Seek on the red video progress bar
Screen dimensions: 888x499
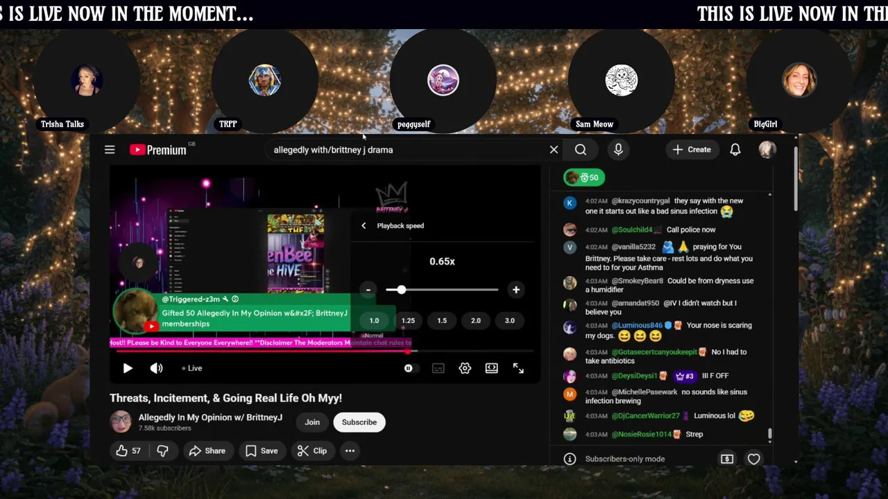click(x=325, y=351)
